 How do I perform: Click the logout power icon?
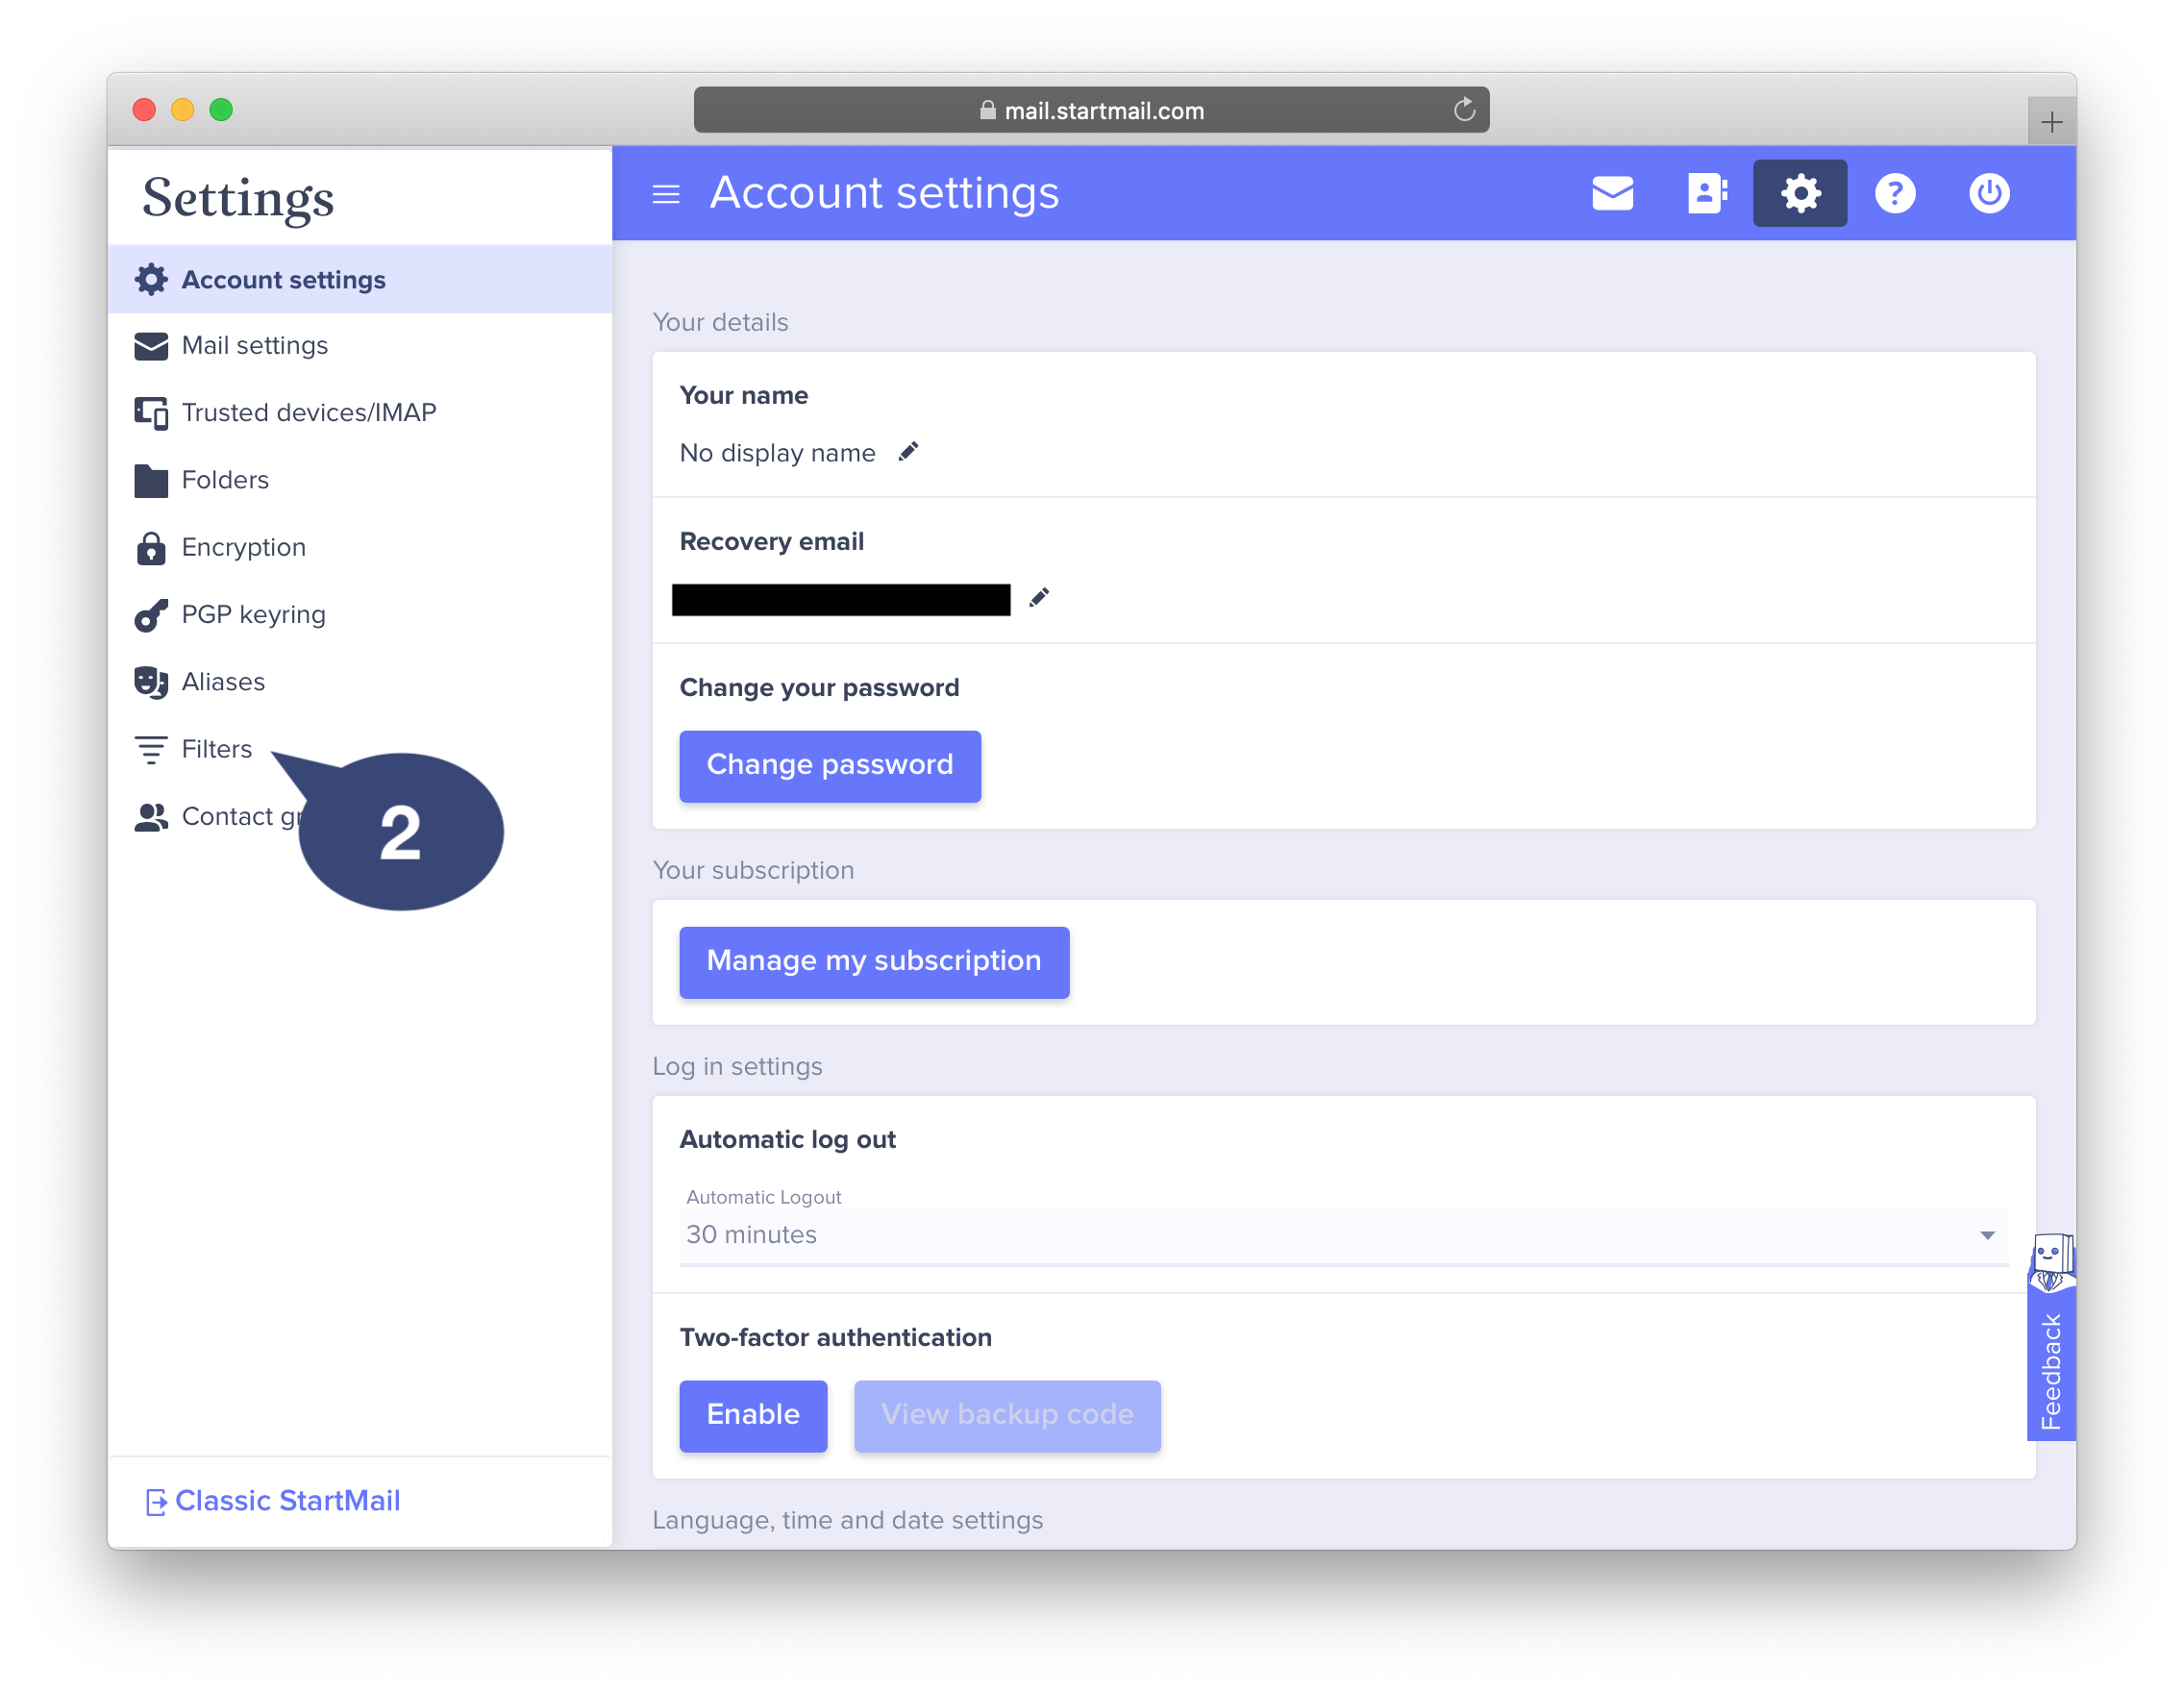click(x=1988, y=193)
